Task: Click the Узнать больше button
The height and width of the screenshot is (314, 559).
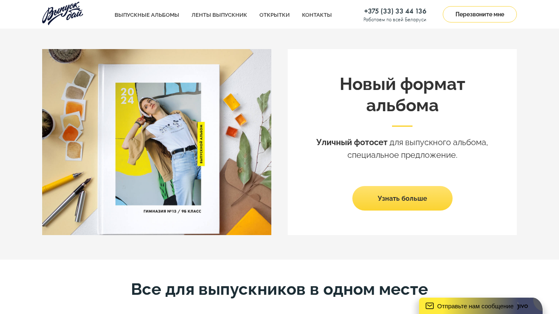Action: (402, 198)
